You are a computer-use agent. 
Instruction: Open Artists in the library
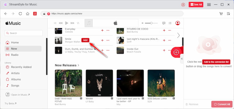pyautogui.click(x=23, y=73)
